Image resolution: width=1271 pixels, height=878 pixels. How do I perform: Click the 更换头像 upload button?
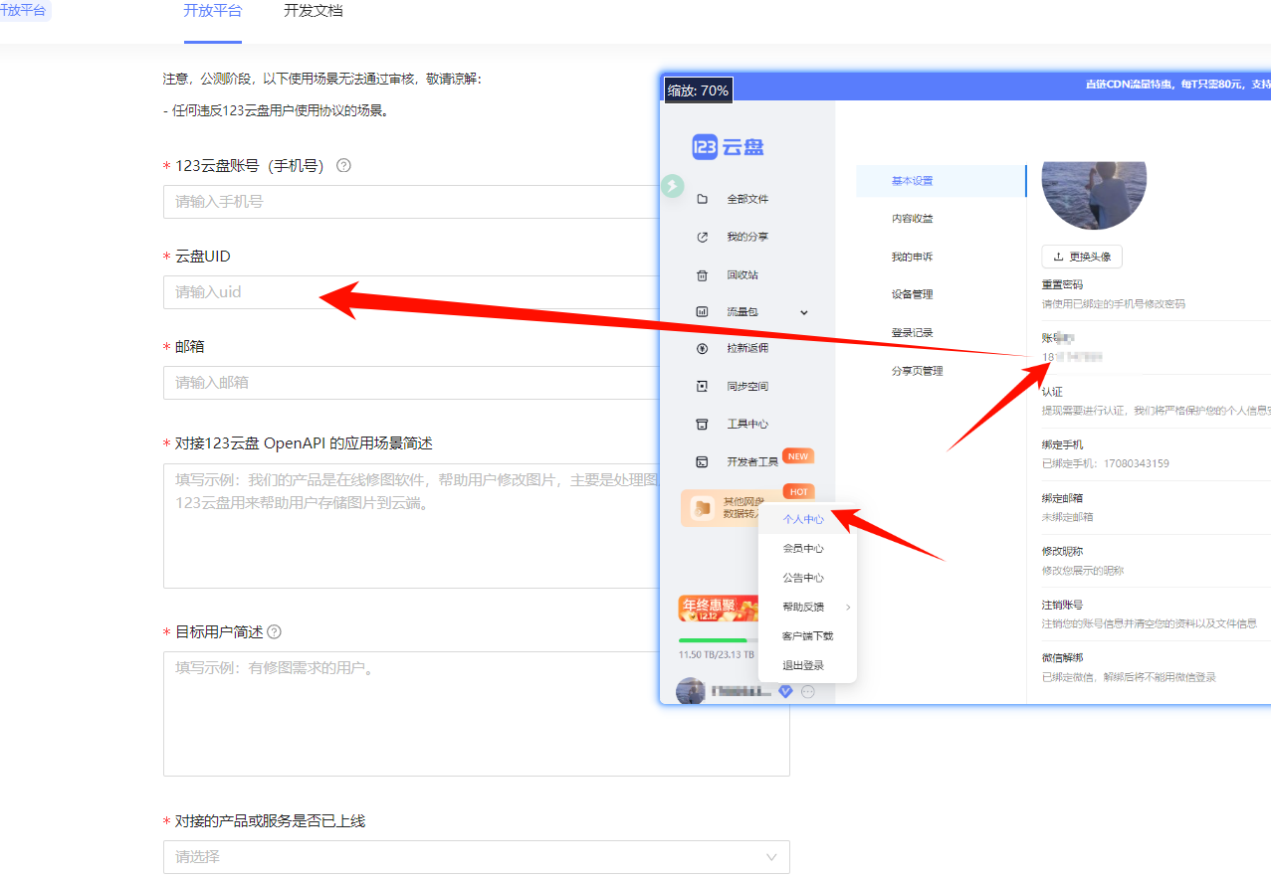tap(1082, 257)
